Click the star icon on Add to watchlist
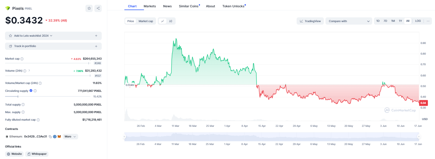435x159 pixels. pos(11,36)
